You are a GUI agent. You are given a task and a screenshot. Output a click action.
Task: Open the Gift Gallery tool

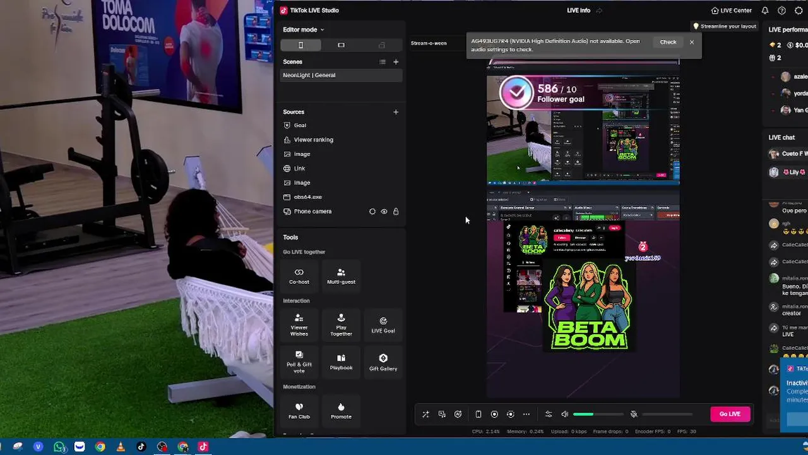pos(383,361)
